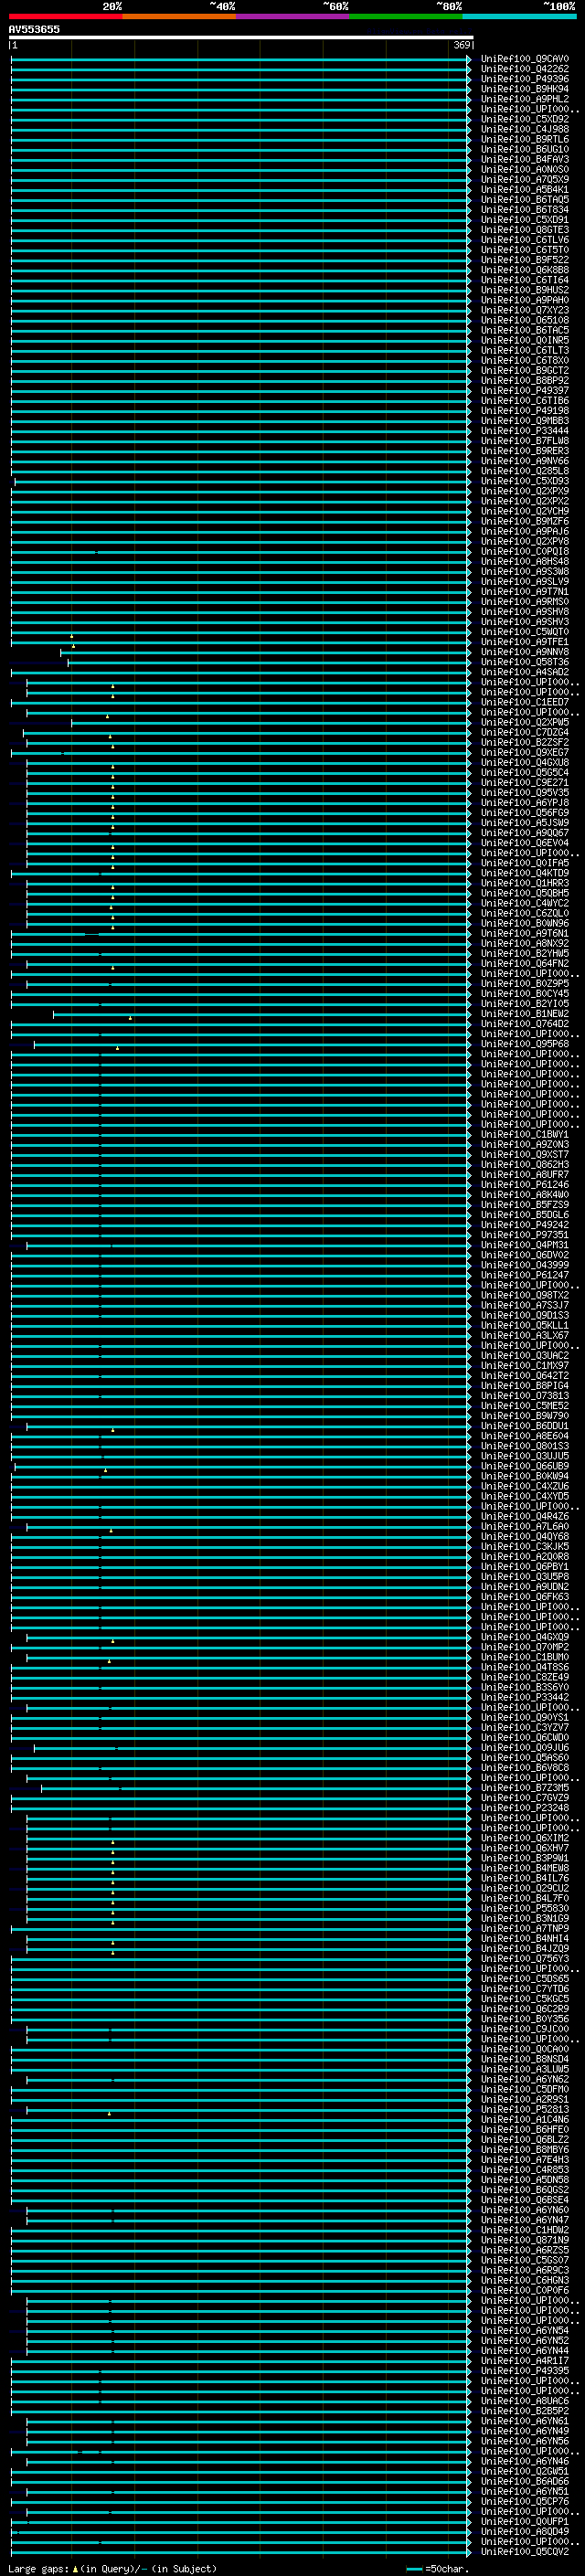Select hit UniRef100_B9HUS2
The width and height of the screenshot is (585, 2576).
525,290
